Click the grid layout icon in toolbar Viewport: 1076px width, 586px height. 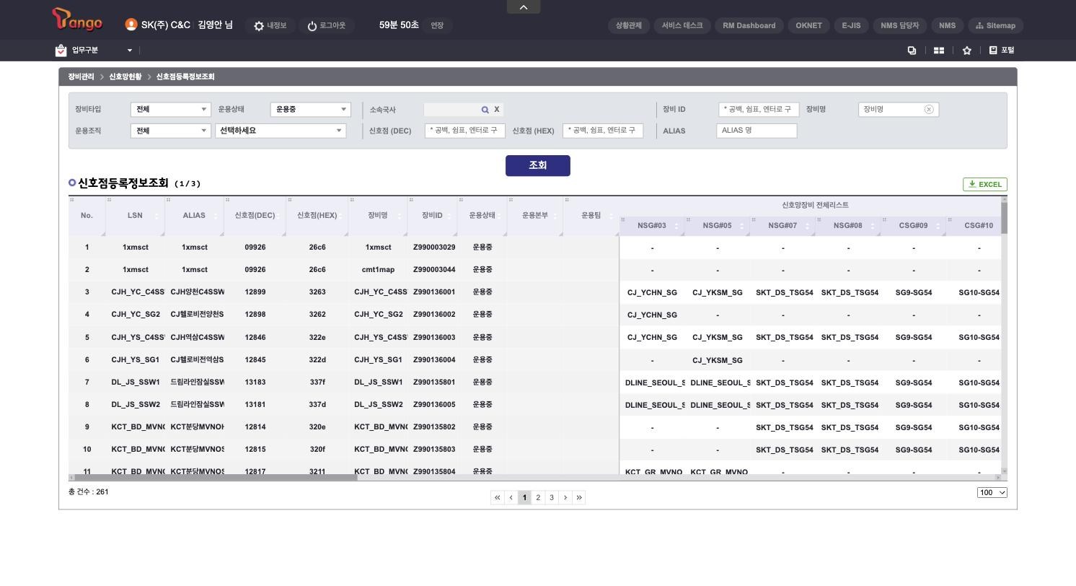(x=939, y=51)
